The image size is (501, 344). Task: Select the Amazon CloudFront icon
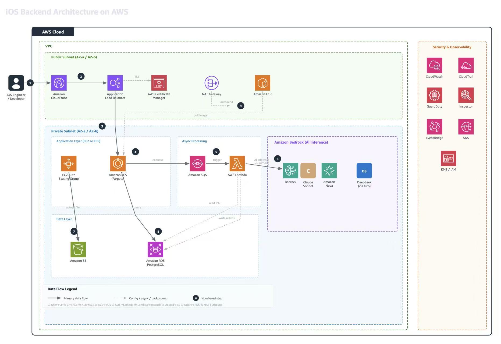tap(59, 83)
